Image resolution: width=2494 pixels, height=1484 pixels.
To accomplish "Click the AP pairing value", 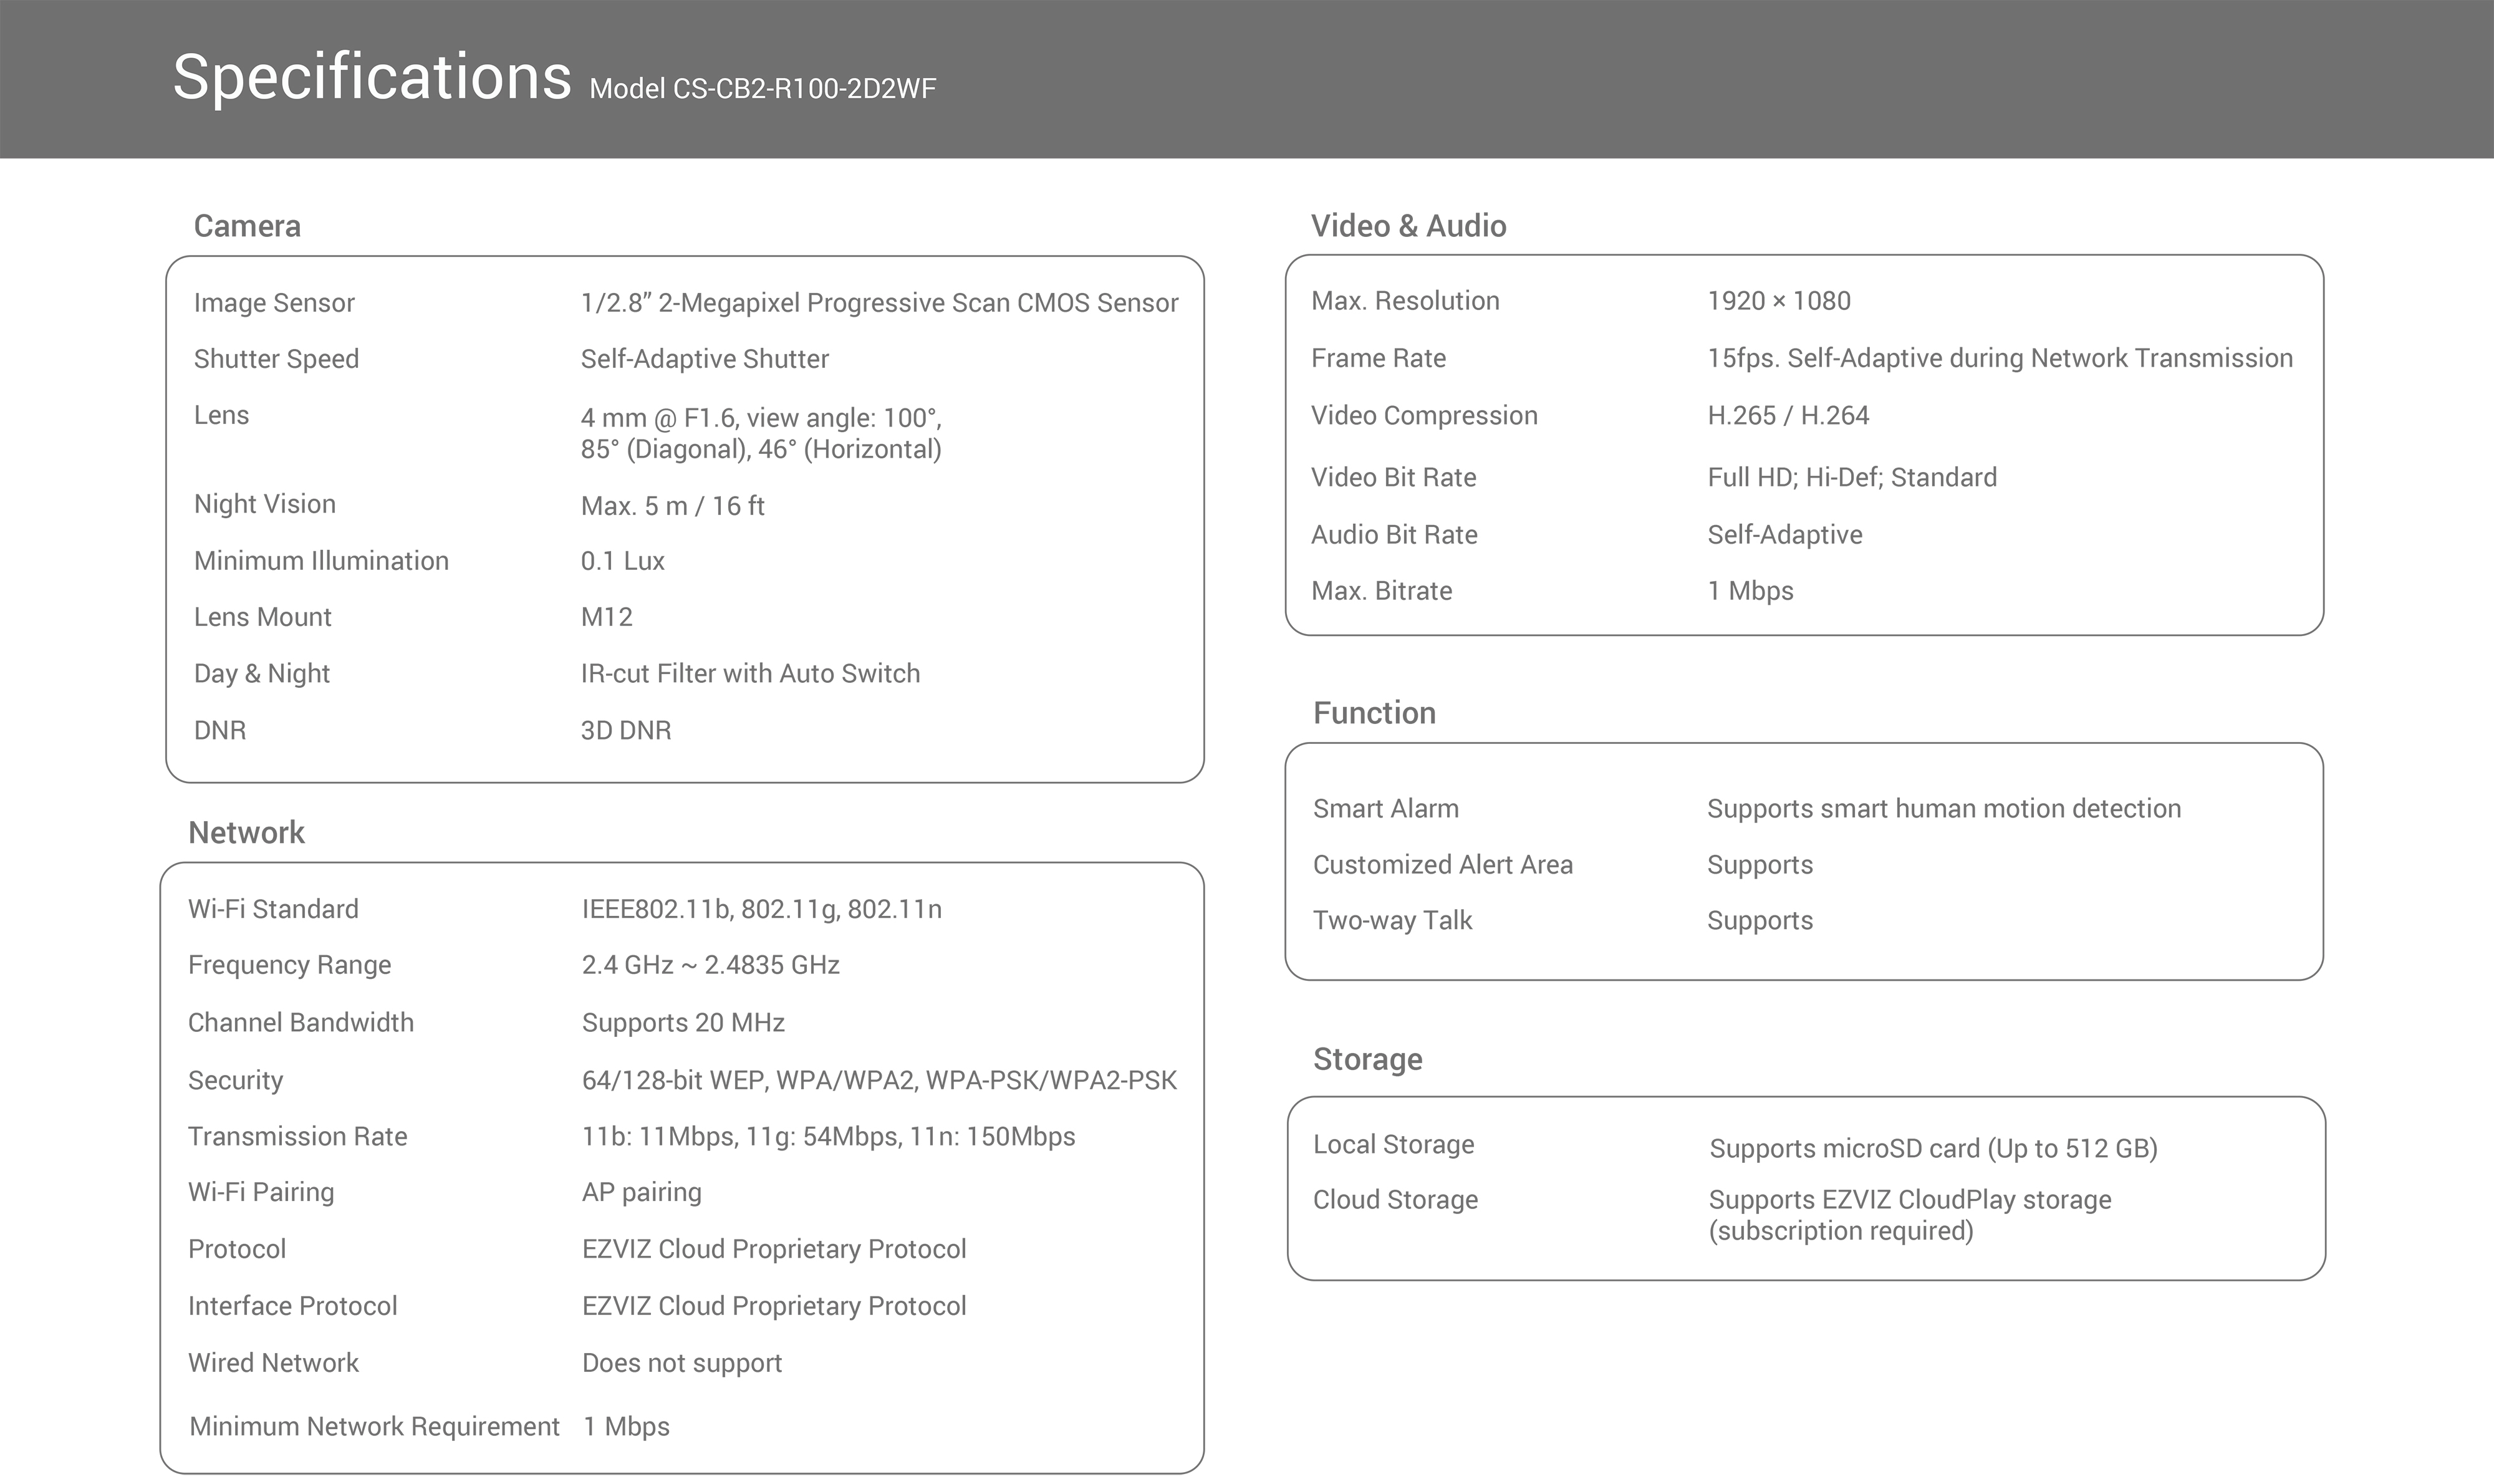I will coord(641,1192).
